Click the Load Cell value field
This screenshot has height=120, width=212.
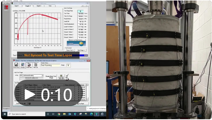81,22
